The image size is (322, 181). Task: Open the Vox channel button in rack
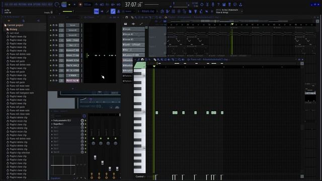72,45
